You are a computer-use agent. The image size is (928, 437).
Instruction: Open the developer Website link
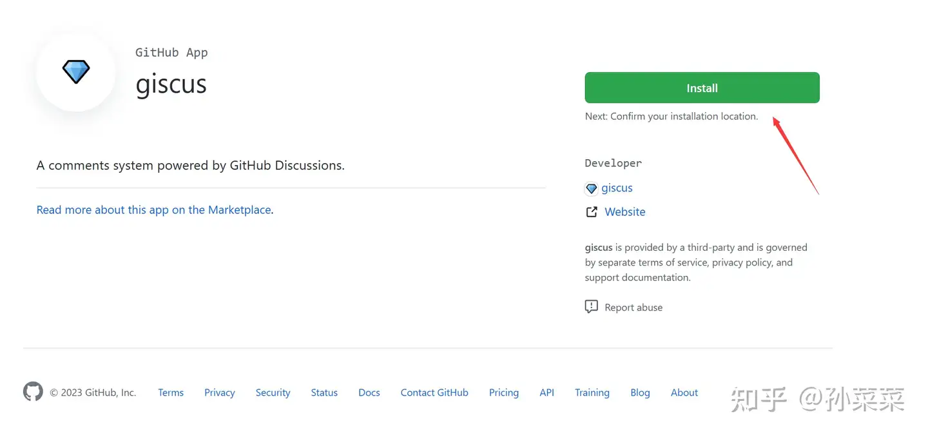click(624, 212)
